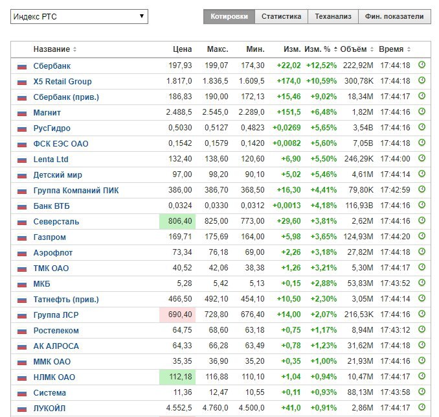Switch to the Статистика tab
439x417 pixels.
pos(282,17)
